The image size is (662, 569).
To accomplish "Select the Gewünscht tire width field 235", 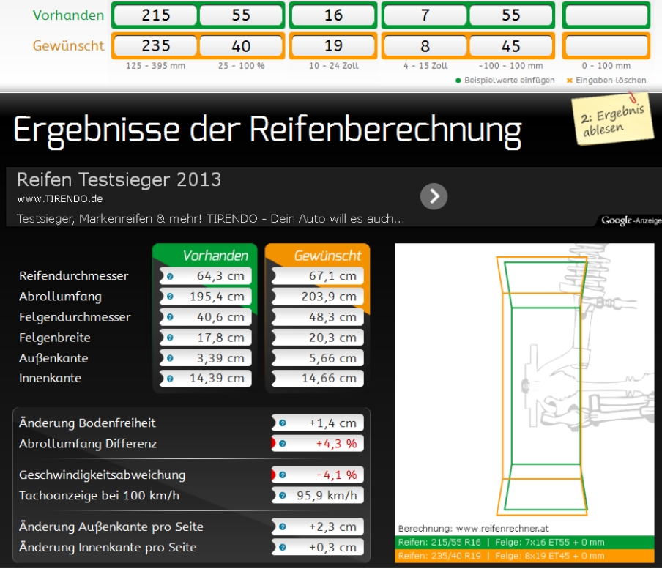I will click(155, 46).
